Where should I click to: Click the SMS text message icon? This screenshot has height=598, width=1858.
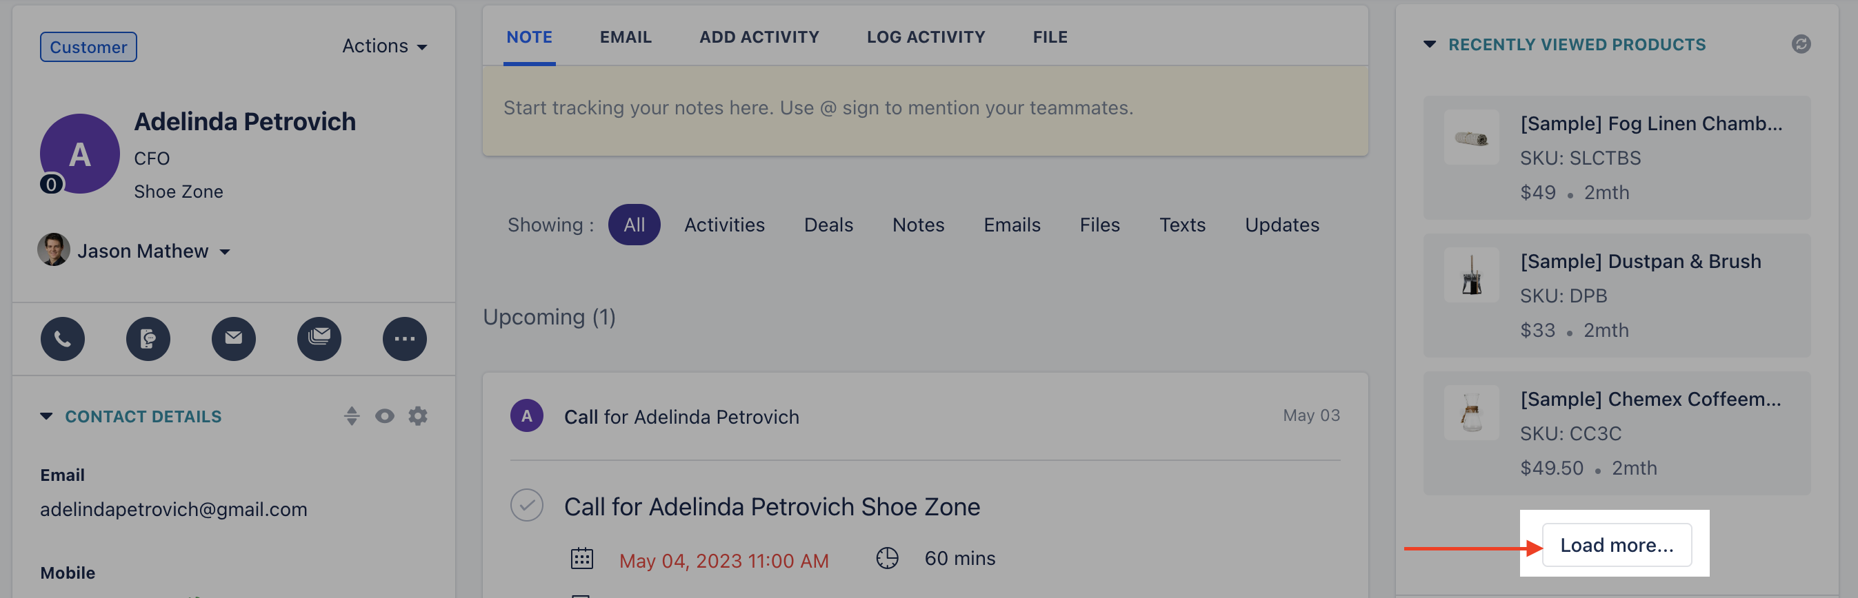coord(148,339)
